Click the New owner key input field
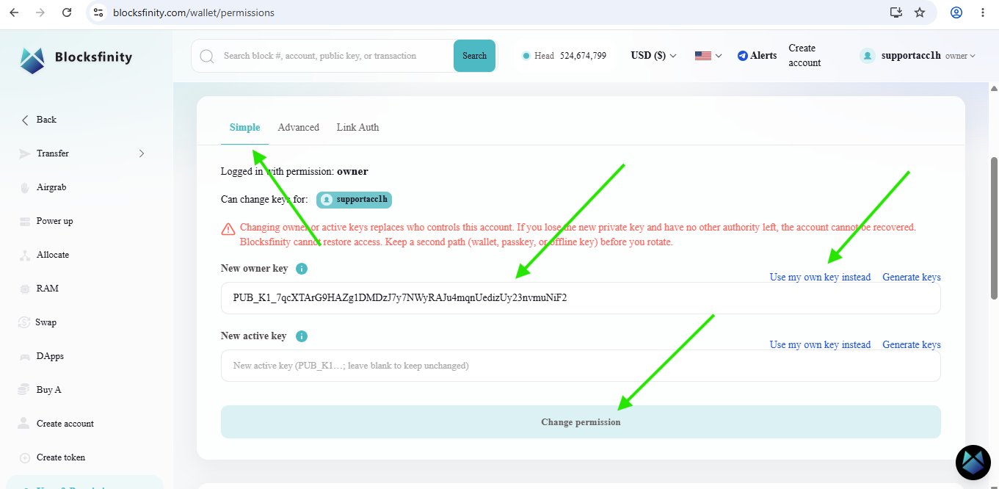 [x=581, y=298]
